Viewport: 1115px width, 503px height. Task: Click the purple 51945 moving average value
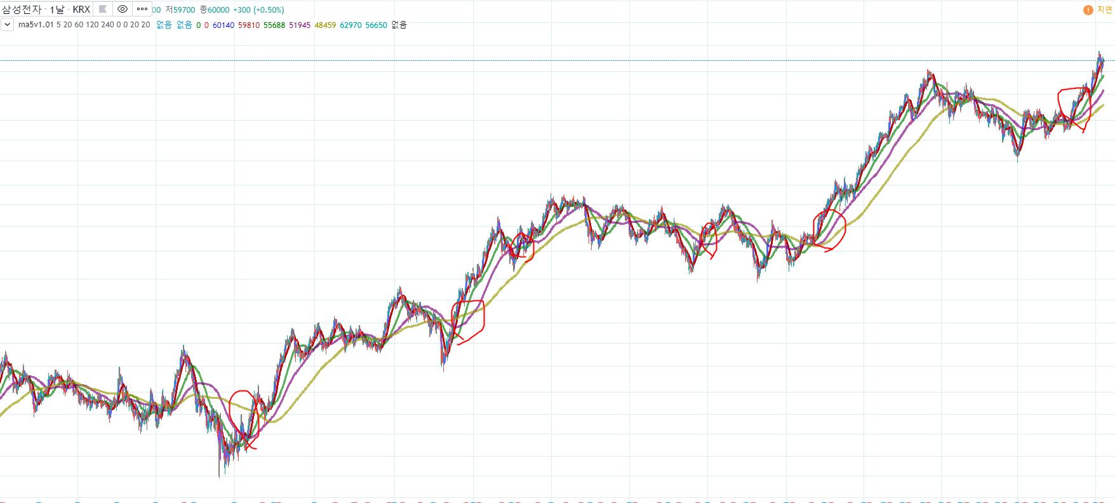click(300, 25)
